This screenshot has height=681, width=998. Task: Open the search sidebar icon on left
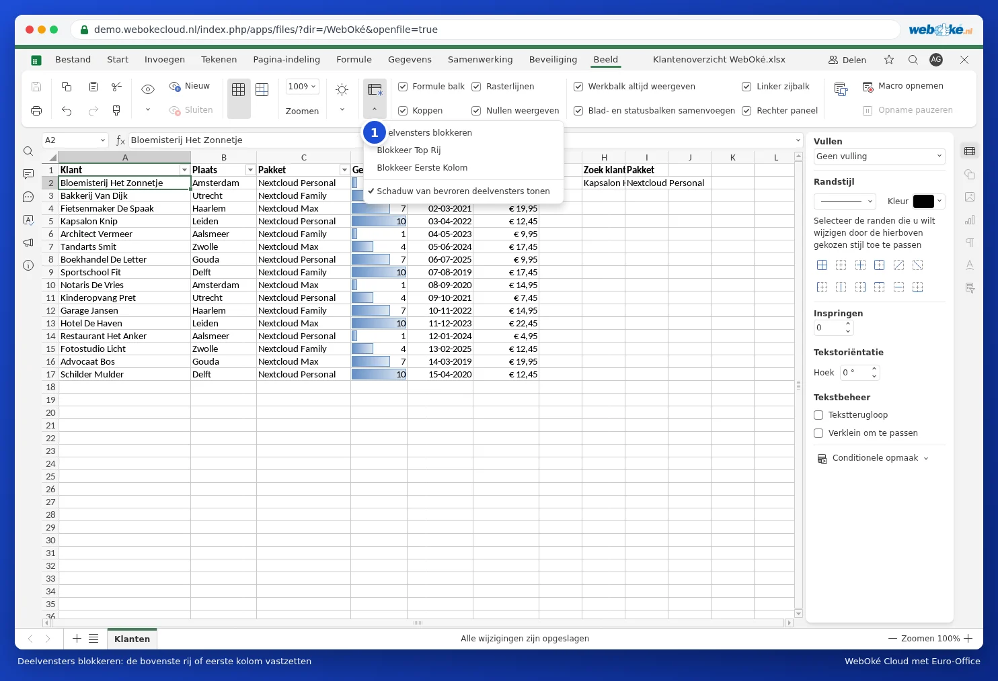pos(28,151)
